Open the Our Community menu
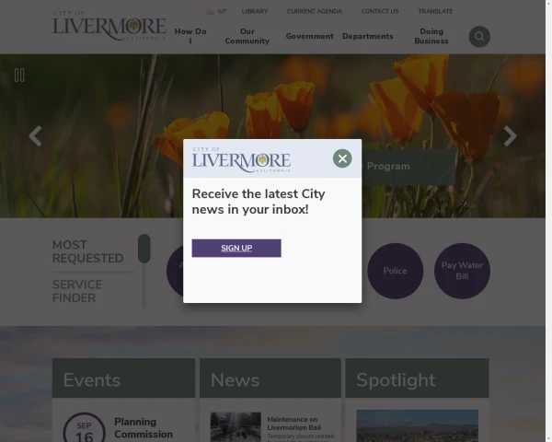The width and height of the screenshot is (552, 442). point(247,36)
